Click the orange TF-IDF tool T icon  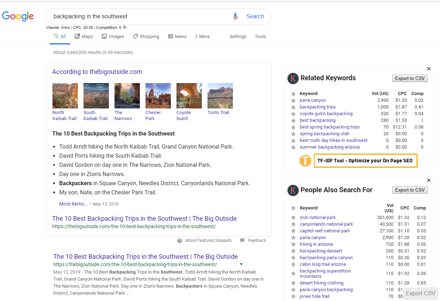(305, 161)
